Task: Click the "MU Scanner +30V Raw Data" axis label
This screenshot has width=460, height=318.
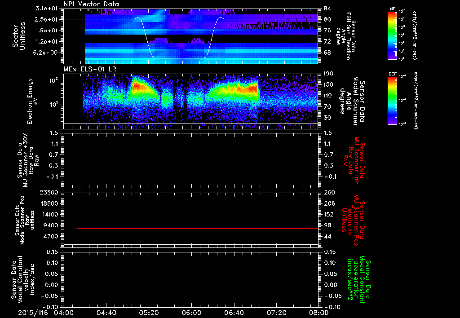Action: pyautogui.click(x=28, y=160)
